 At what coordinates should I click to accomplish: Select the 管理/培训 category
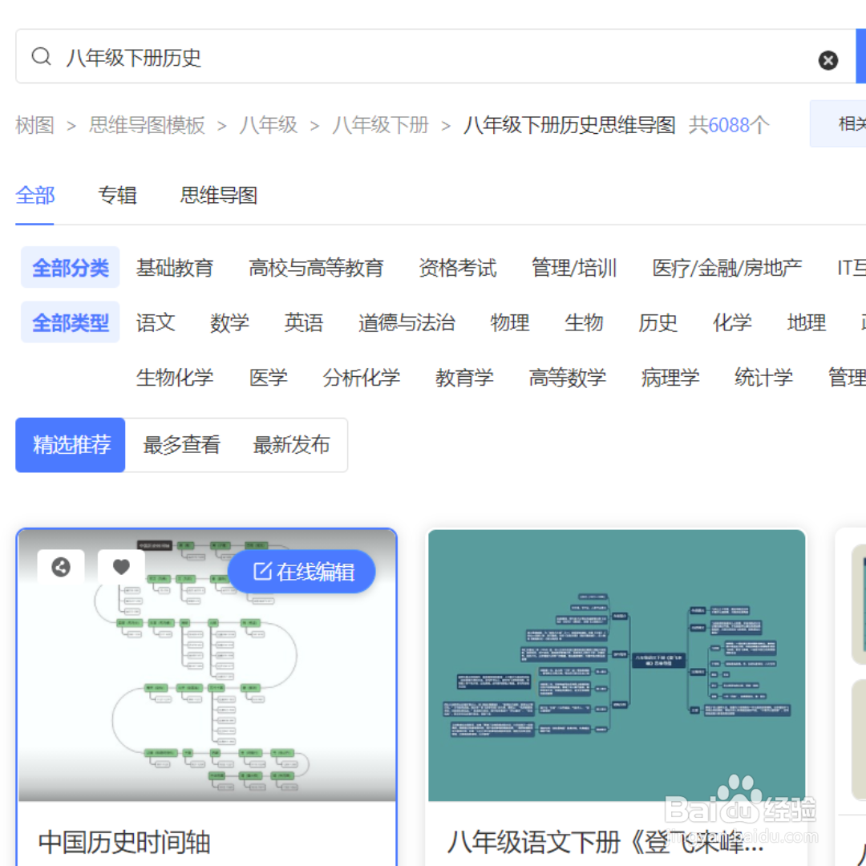574,268
